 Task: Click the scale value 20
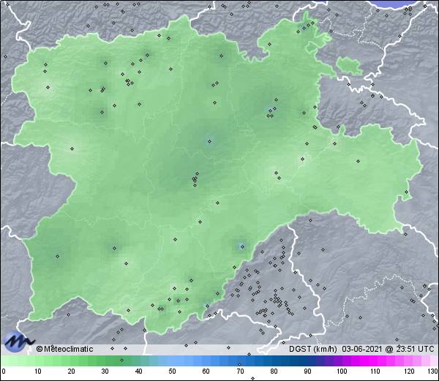pyautogui.click(x=72, y=371)
